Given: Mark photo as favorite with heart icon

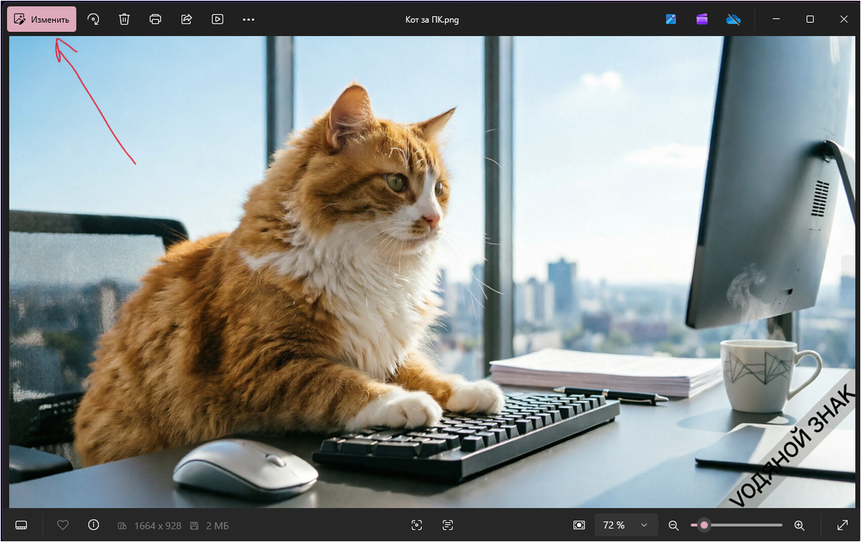Looking at the screenshot, I should coord(62,526).
